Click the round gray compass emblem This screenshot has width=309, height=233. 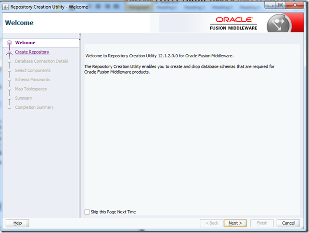[x=279, y=24]
